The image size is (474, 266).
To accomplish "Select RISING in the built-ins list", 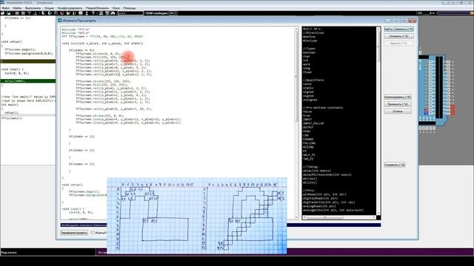I will click(x=308, y=147).
